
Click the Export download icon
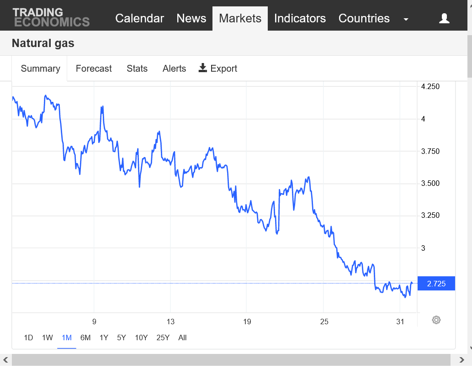click(x=203, y=68)
